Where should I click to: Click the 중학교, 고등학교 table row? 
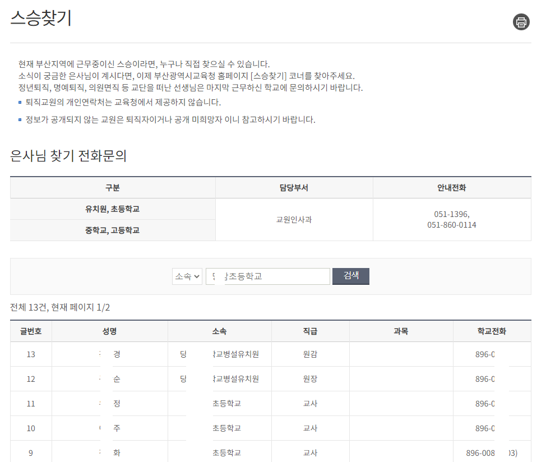pos(112,231)
